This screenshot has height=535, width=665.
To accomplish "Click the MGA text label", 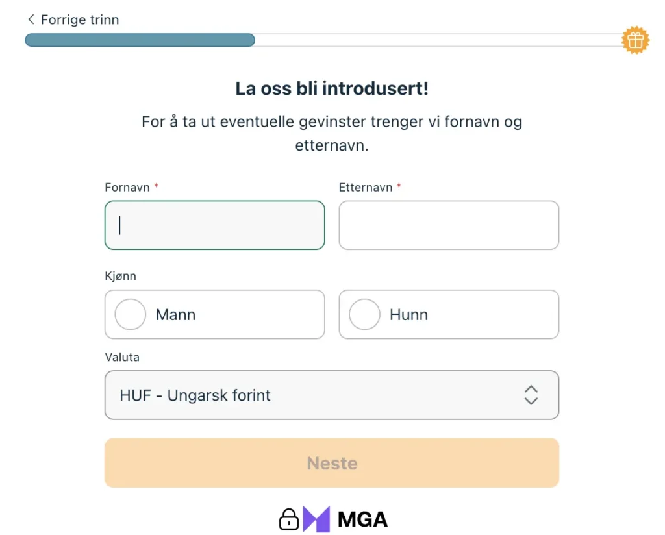I will tap(362, 519).
